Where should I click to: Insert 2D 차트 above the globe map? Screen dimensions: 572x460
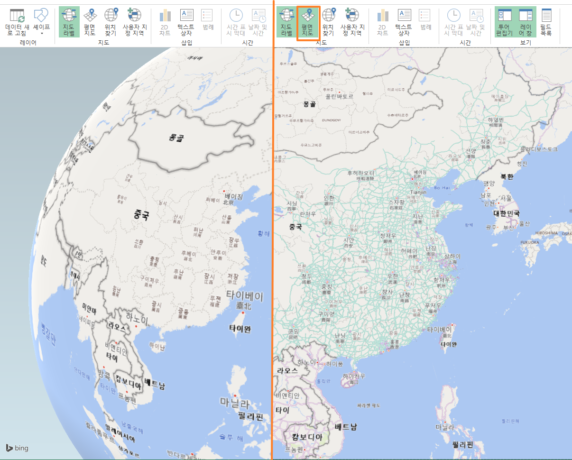(x=165, y=22)
